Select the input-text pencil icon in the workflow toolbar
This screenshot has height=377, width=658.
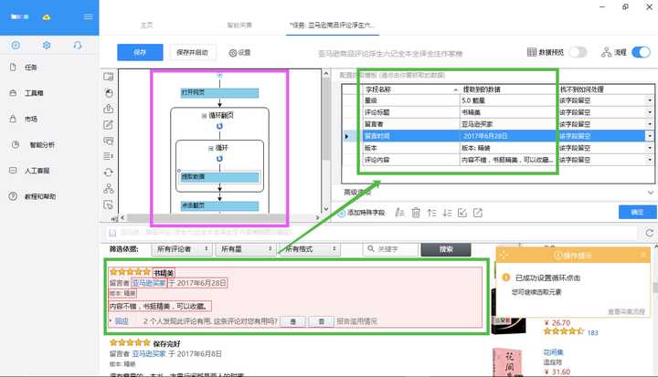click(108, 124)
